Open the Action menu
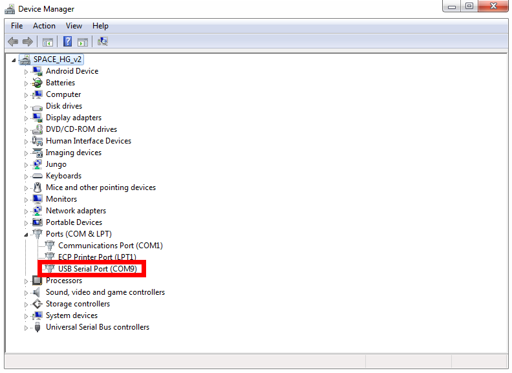The image size is (512, 373). 44,26
